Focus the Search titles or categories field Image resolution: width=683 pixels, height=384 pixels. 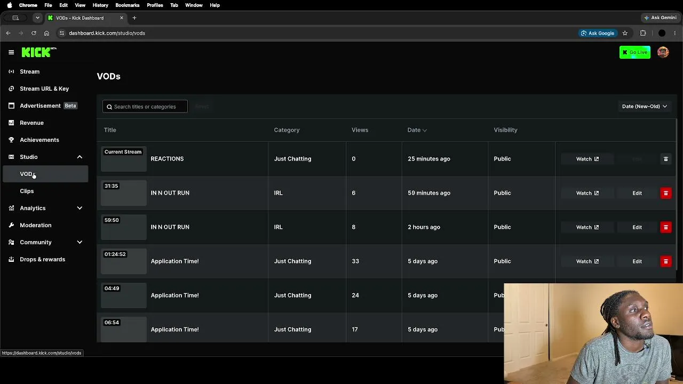pos(145,107)
